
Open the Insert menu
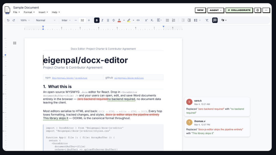point(43,12)
